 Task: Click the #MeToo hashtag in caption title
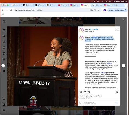(x=95, y=37)
